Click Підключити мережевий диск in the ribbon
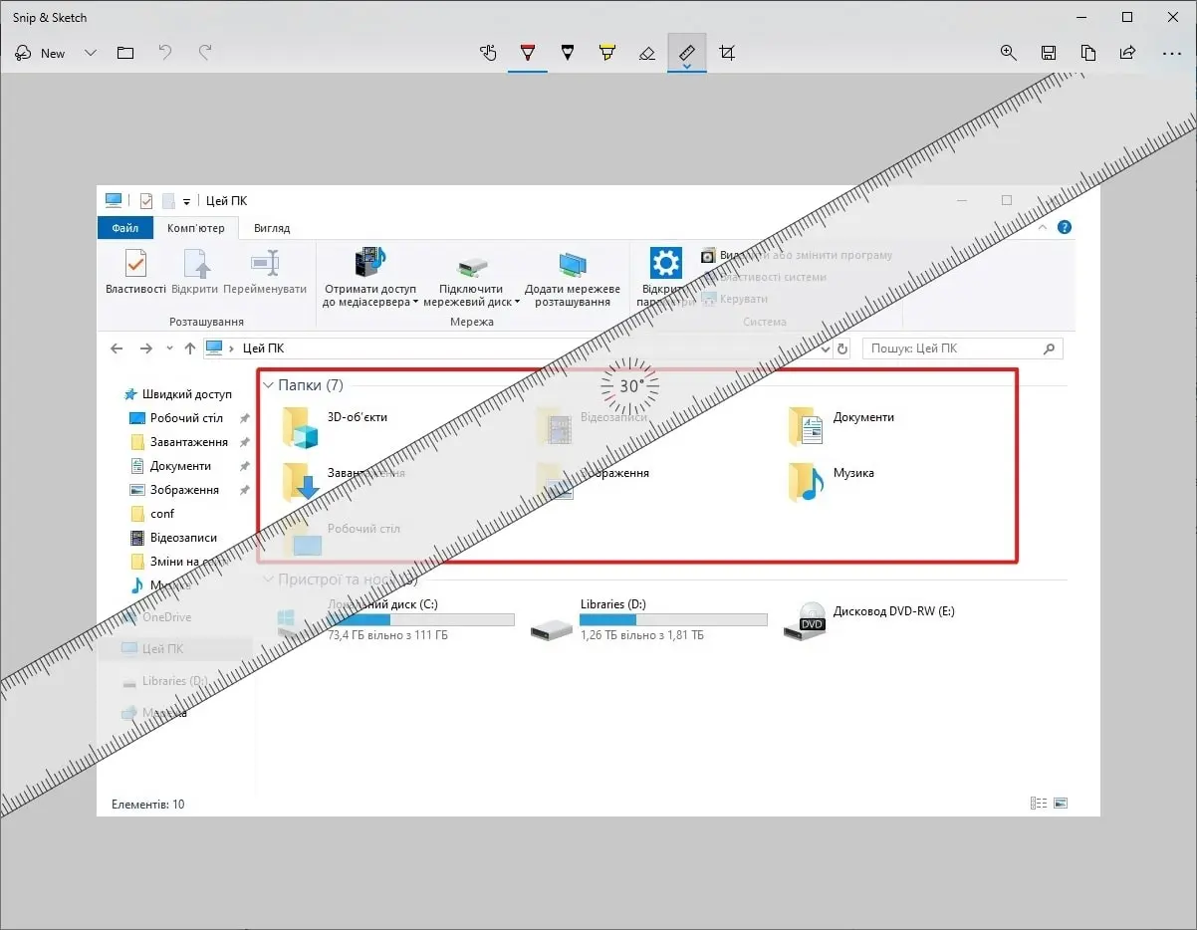1197x930 pixels. (x=472, y=278)
